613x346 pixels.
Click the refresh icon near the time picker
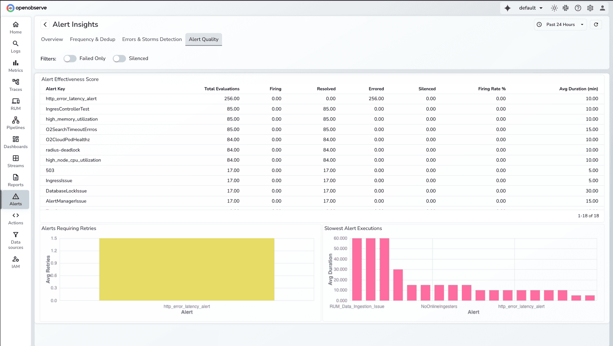(x=596, y=24)
